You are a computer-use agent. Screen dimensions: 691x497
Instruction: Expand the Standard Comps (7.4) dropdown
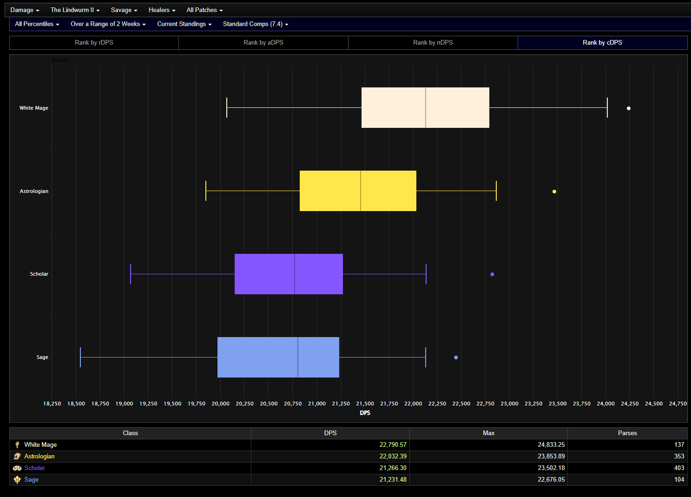256,24
